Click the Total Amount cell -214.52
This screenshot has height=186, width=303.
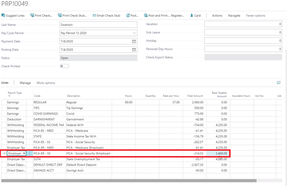pyautogui.click(x=195, y=154)
